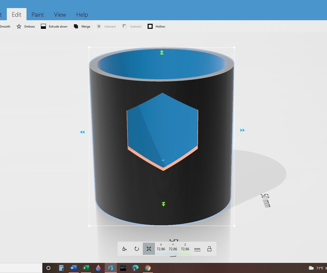Apply the Merge operation

tap(82, 26)
